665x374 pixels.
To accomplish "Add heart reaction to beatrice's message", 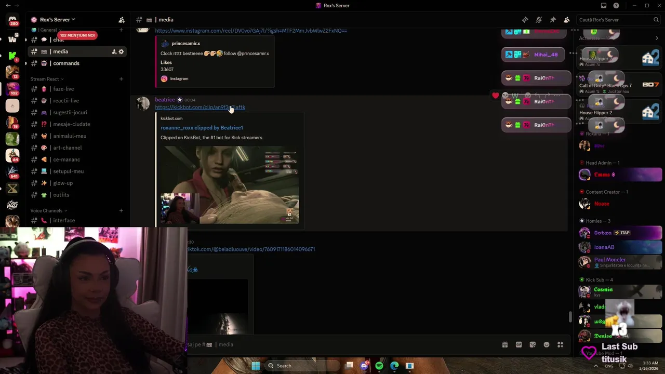I will 495,96.
